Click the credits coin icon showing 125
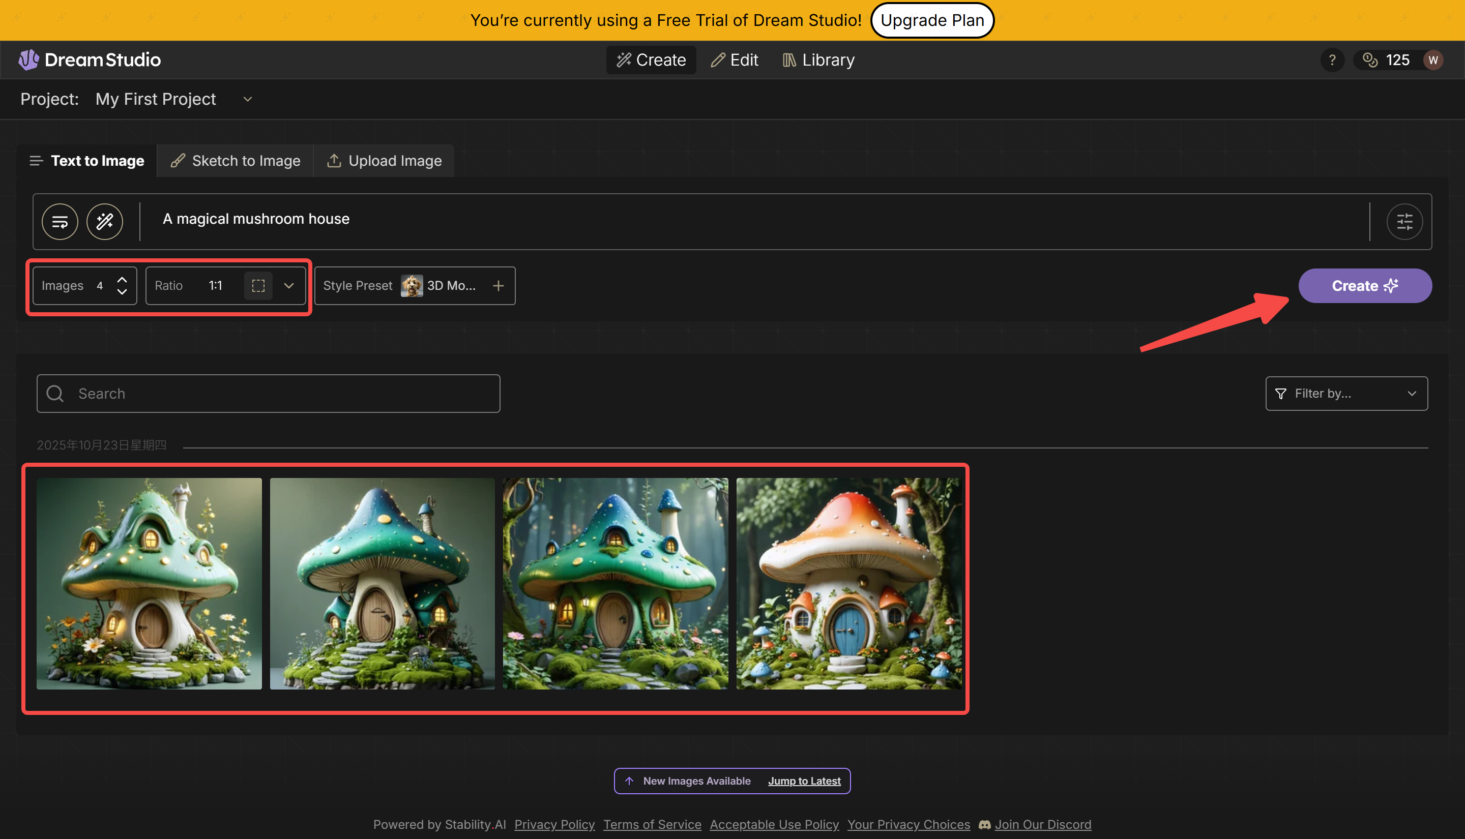 click(x=1370, y=59)
